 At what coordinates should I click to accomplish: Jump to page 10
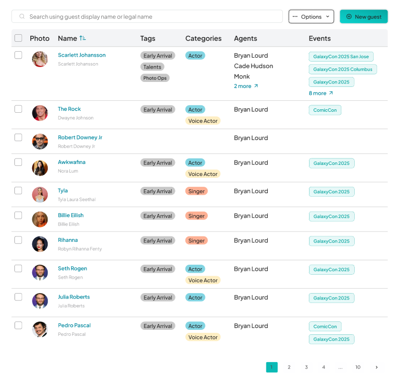(x=358, y=367)
